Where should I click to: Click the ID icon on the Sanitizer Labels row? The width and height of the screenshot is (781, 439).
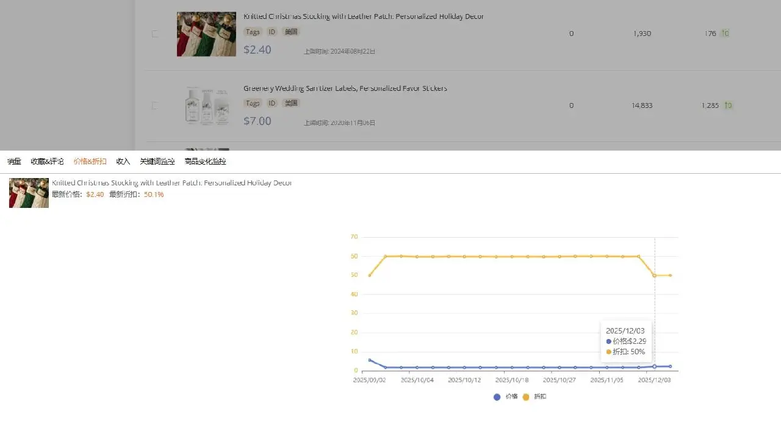(272, 103)
